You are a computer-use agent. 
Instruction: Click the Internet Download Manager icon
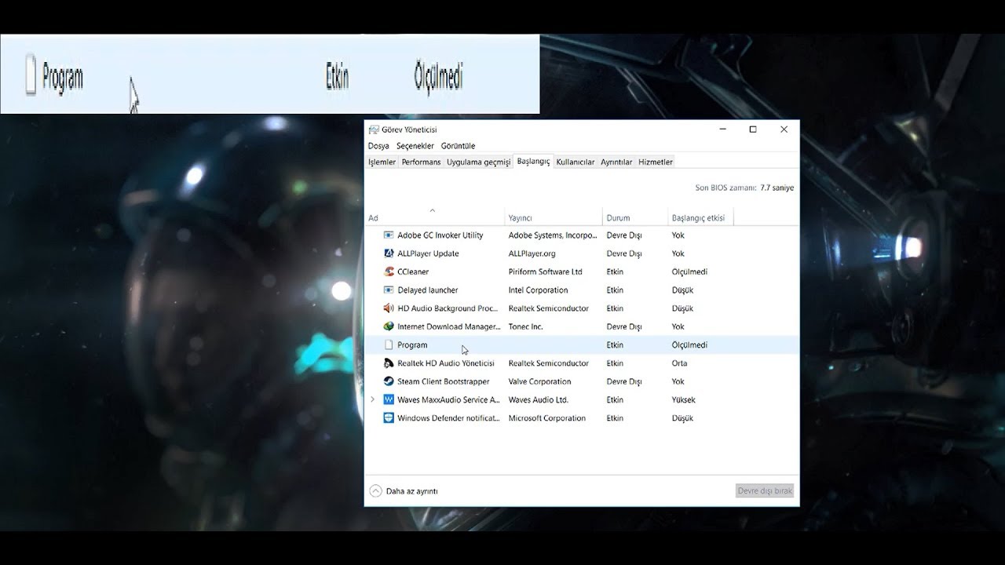388,326
